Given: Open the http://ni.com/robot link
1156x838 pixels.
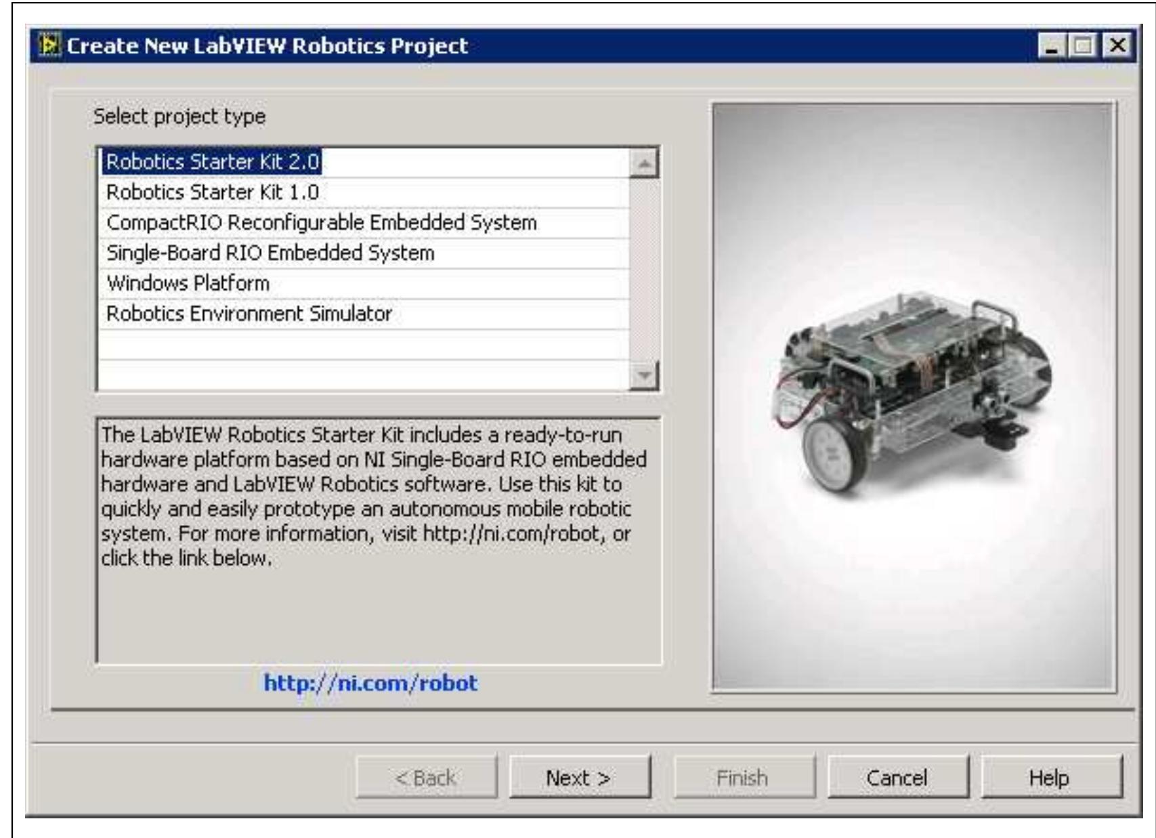Looking at the screenshot, I should [370, 683].
